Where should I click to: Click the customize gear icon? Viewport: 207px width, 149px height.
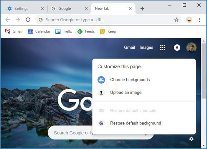point(191,139)
